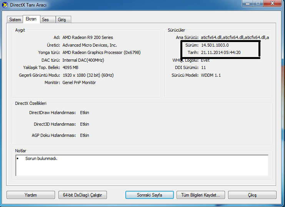Click the DDI Sürümü value '11'
Viewport: 285px width, 207px height.
tap(203, 67)
